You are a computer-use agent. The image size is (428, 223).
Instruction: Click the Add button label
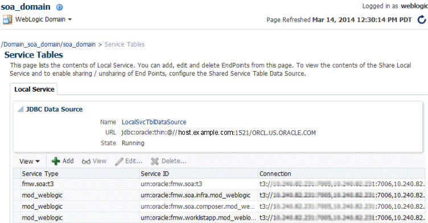pyautogui.click(x=68, y=161)
